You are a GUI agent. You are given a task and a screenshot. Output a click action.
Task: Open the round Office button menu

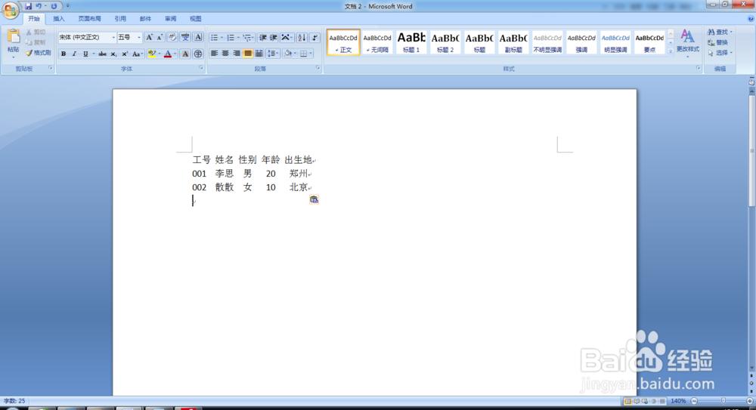tap(10, 10)
